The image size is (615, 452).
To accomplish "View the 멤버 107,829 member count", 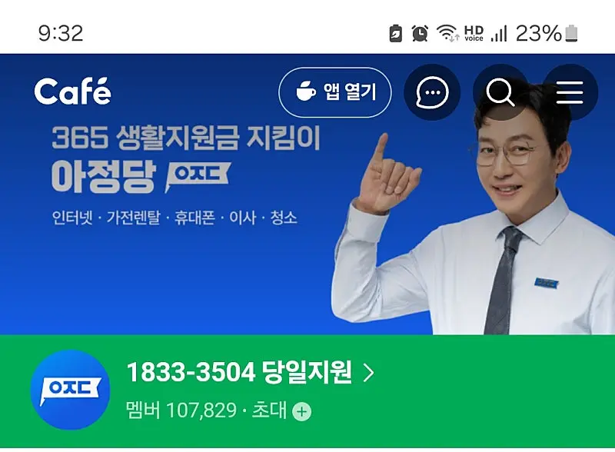I will (x=181, y=410).
